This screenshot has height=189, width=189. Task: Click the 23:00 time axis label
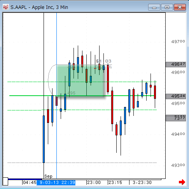(94, 182)
